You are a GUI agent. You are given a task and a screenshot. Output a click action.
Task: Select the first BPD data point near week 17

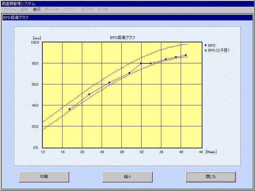(x=69, y=109)
